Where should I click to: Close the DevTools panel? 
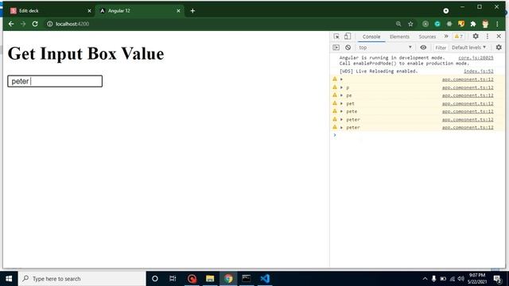(x=499, y=37)
